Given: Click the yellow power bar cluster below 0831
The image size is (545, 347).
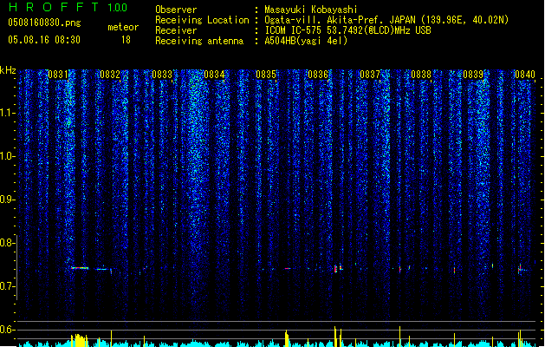Looking at the screenshot, I should point(80,340).
